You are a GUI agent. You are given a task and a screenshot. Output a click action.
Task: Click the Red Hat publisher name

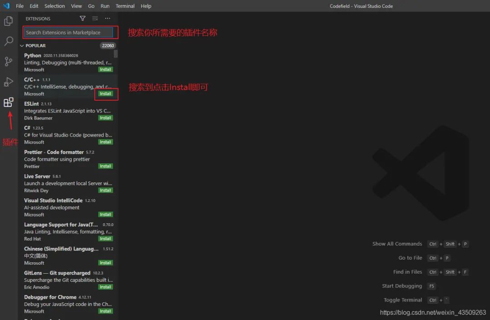32,239
